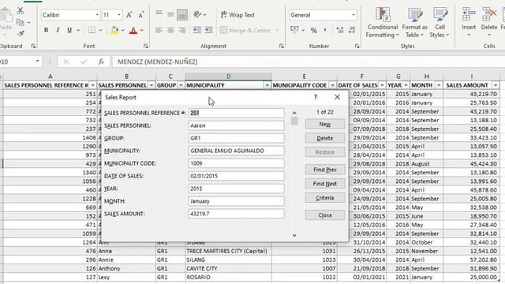Click the Cut scissors icon
The height and width of the screenshot is (284, 505).
coord(21,10)
